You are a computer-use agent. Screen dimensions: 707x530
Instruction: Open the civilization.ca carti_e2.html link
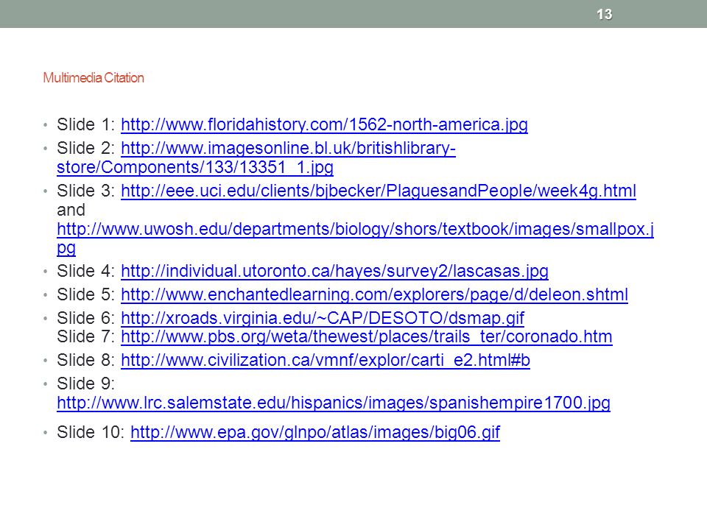[x=326, y=361]
